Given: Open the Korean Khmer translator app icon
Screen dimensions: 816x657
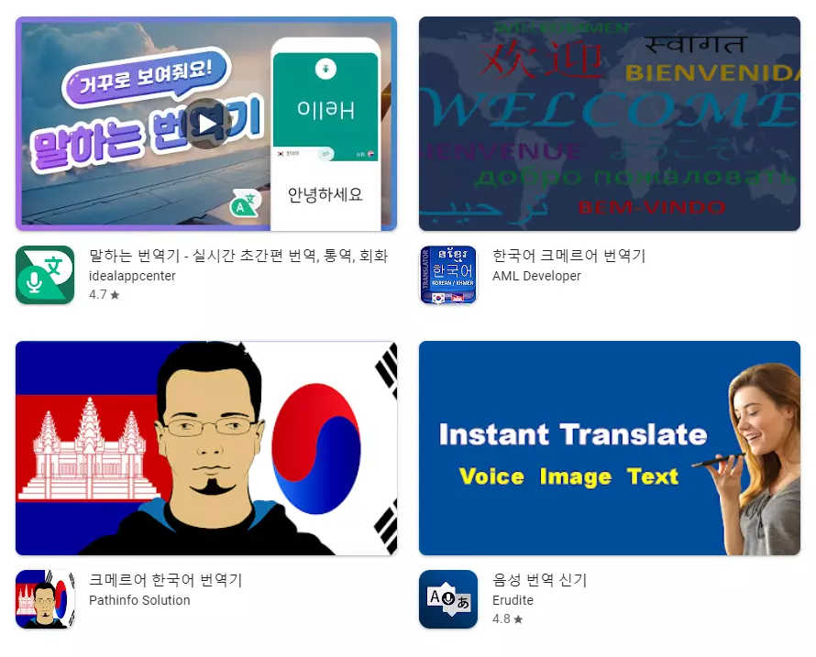Looking at the screenshot, I should tap(448, 275).
